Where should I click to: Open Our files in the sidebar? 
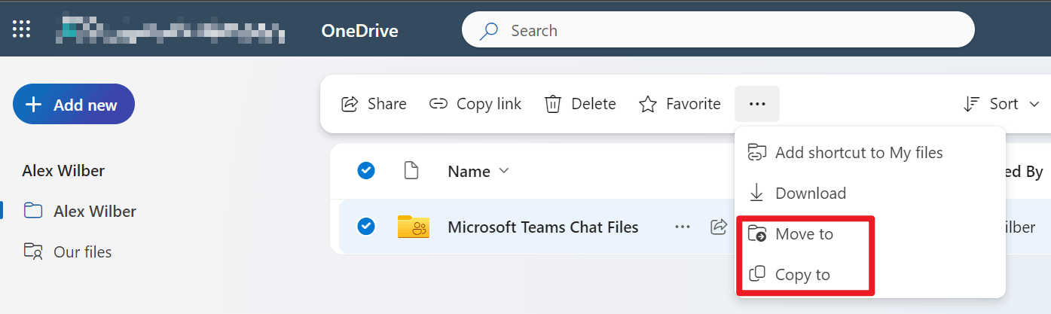[68, 252]
